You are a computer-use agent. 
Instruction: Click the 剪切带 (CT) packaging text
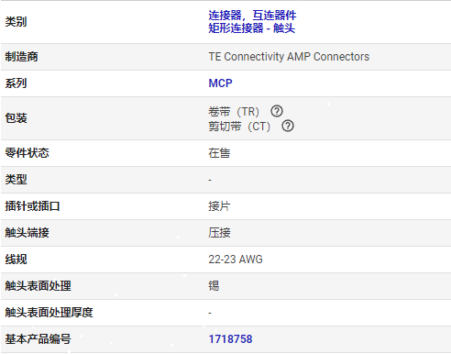[x=239, y=127]
